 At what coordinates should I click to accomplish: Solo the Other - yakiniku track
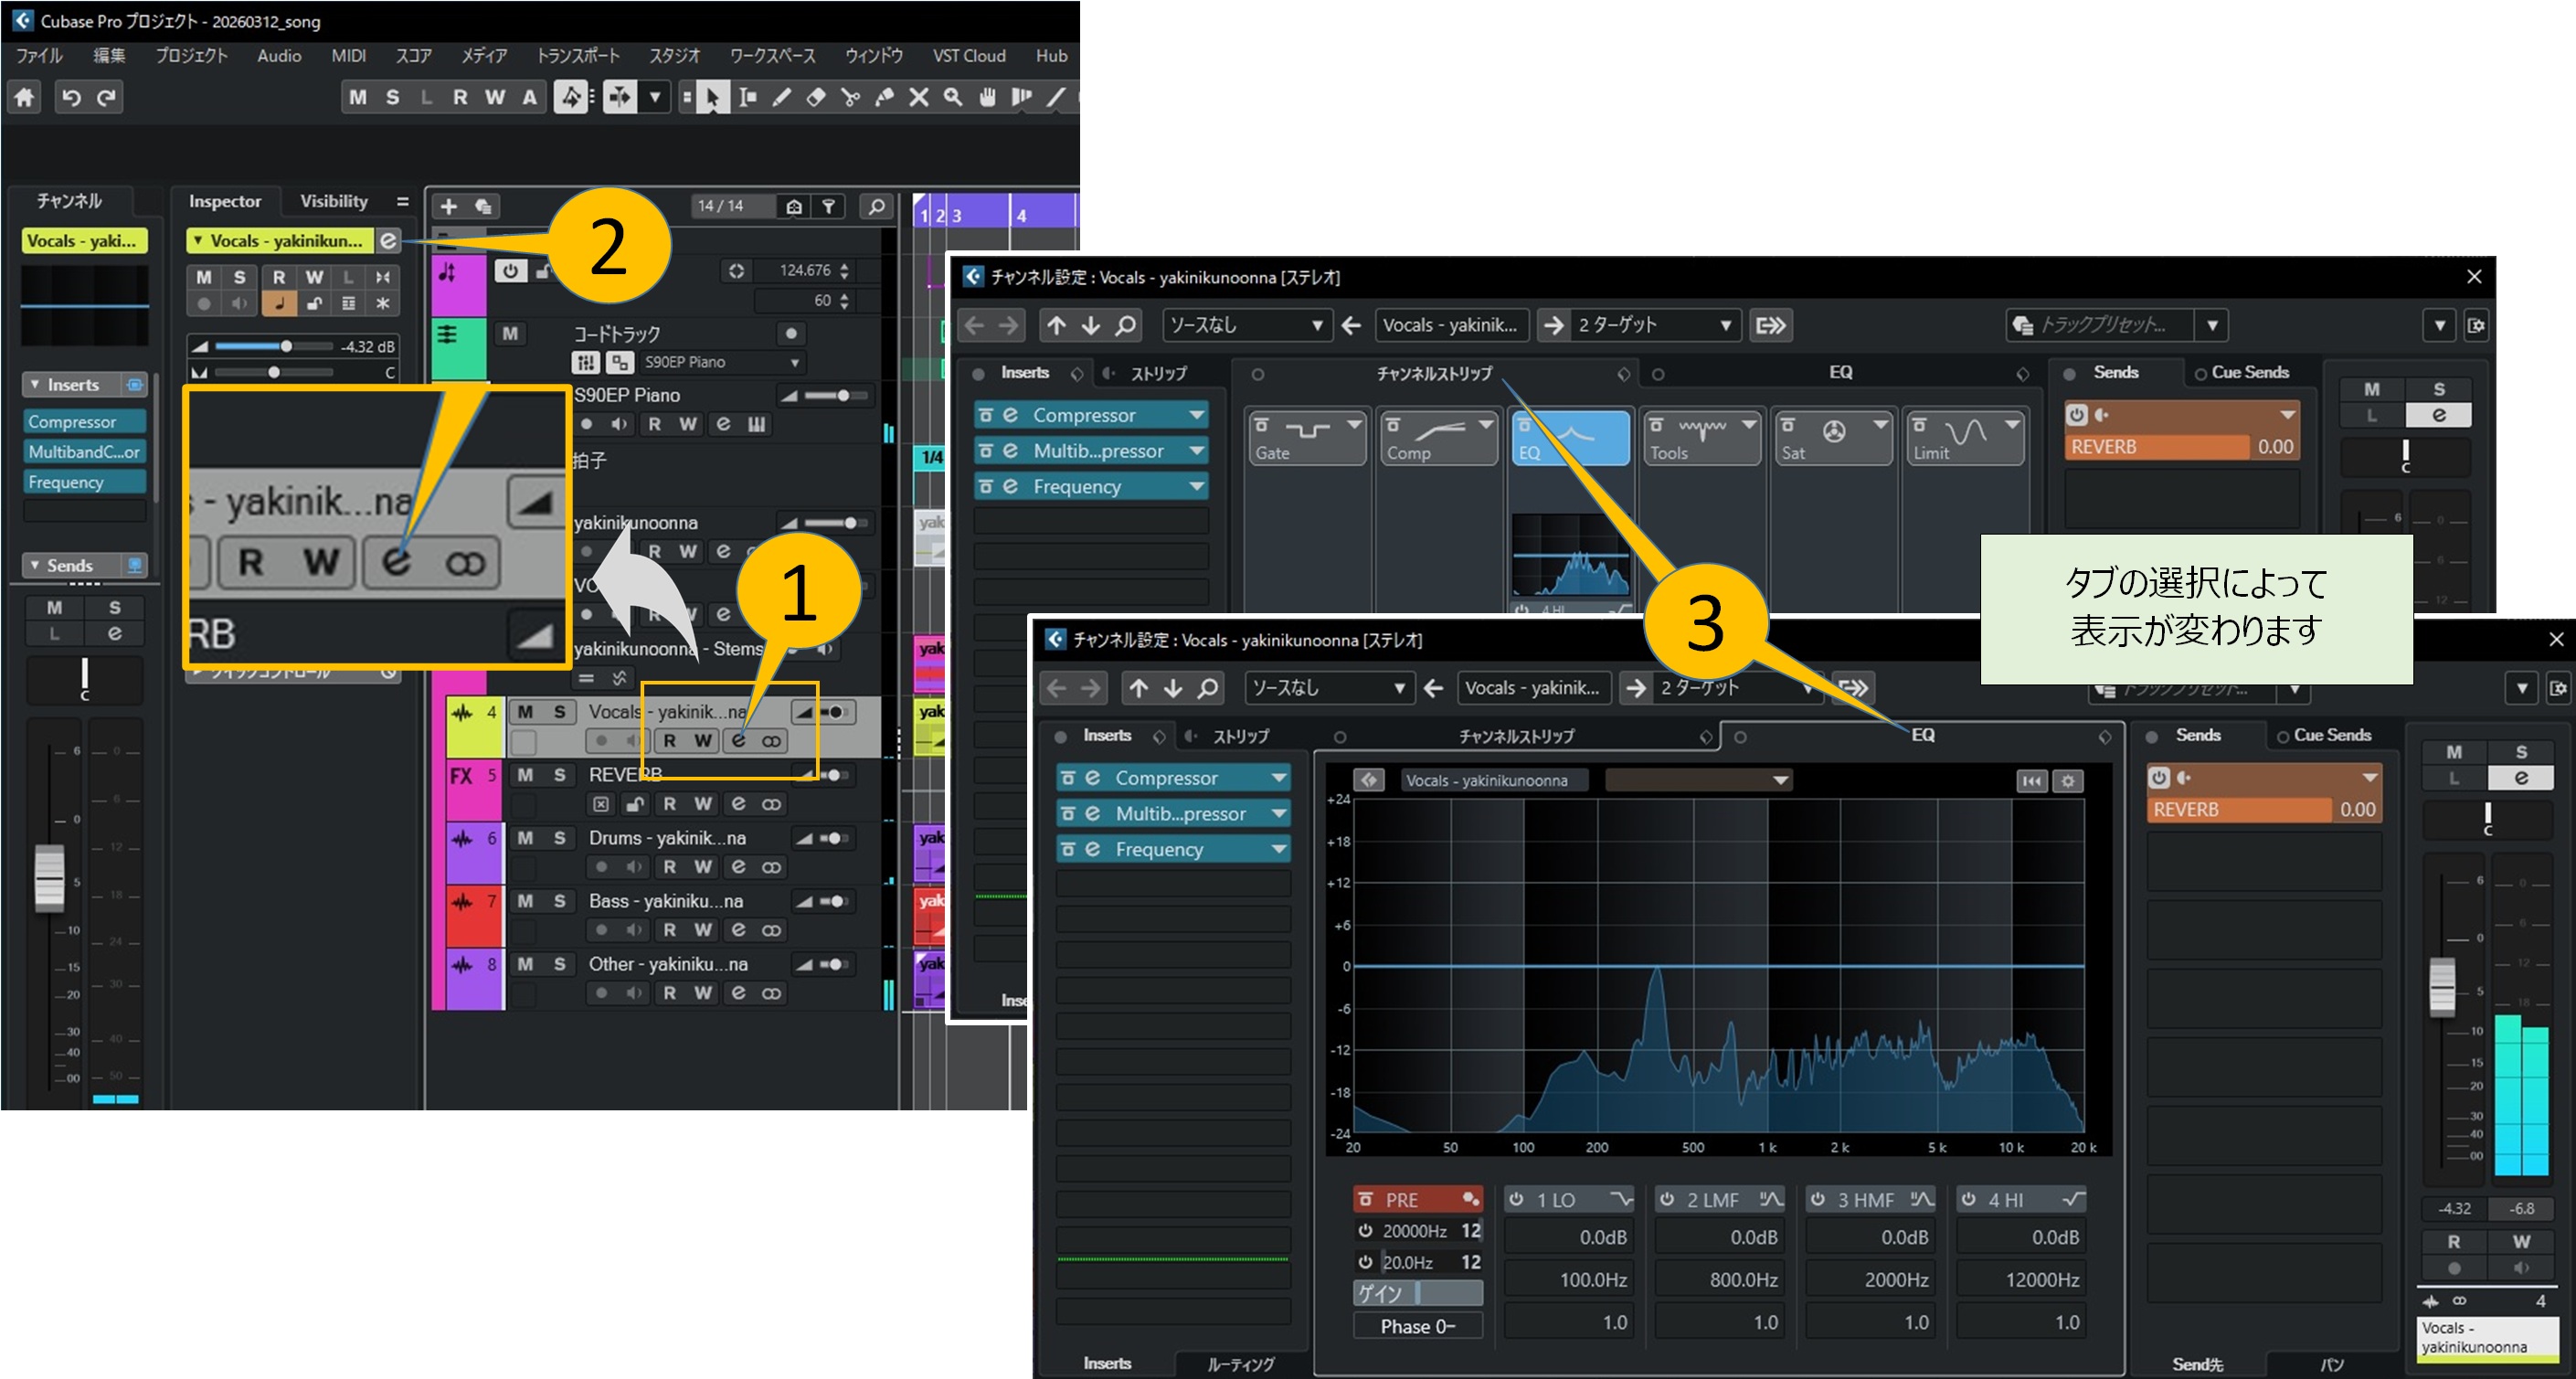[x=559, y=964]
